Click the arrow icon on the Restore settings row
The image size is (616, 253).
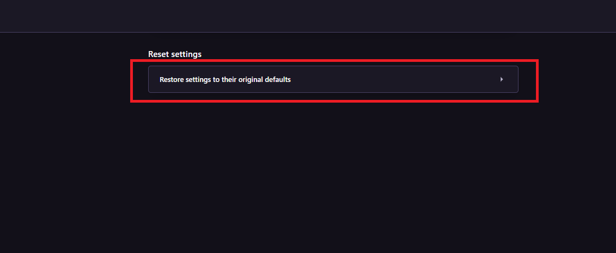(x=501, y=79)
